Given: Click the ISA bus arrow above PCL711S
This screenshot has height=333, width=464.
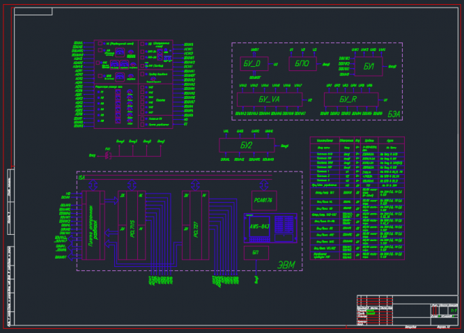Looking at the screenshot, I should click(x=130, y=183).
